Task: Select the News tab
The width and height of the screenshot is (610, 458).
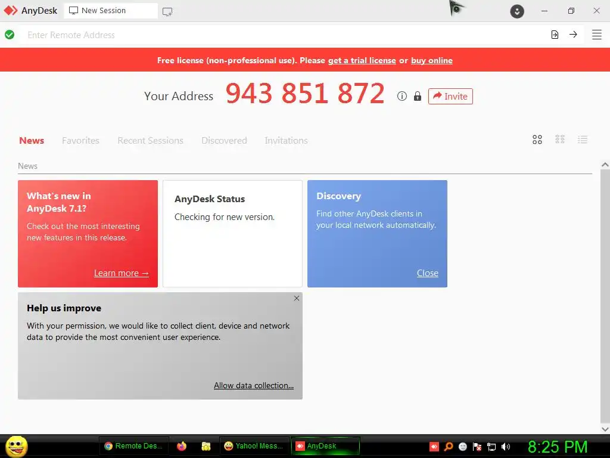Action: (32, 141)
